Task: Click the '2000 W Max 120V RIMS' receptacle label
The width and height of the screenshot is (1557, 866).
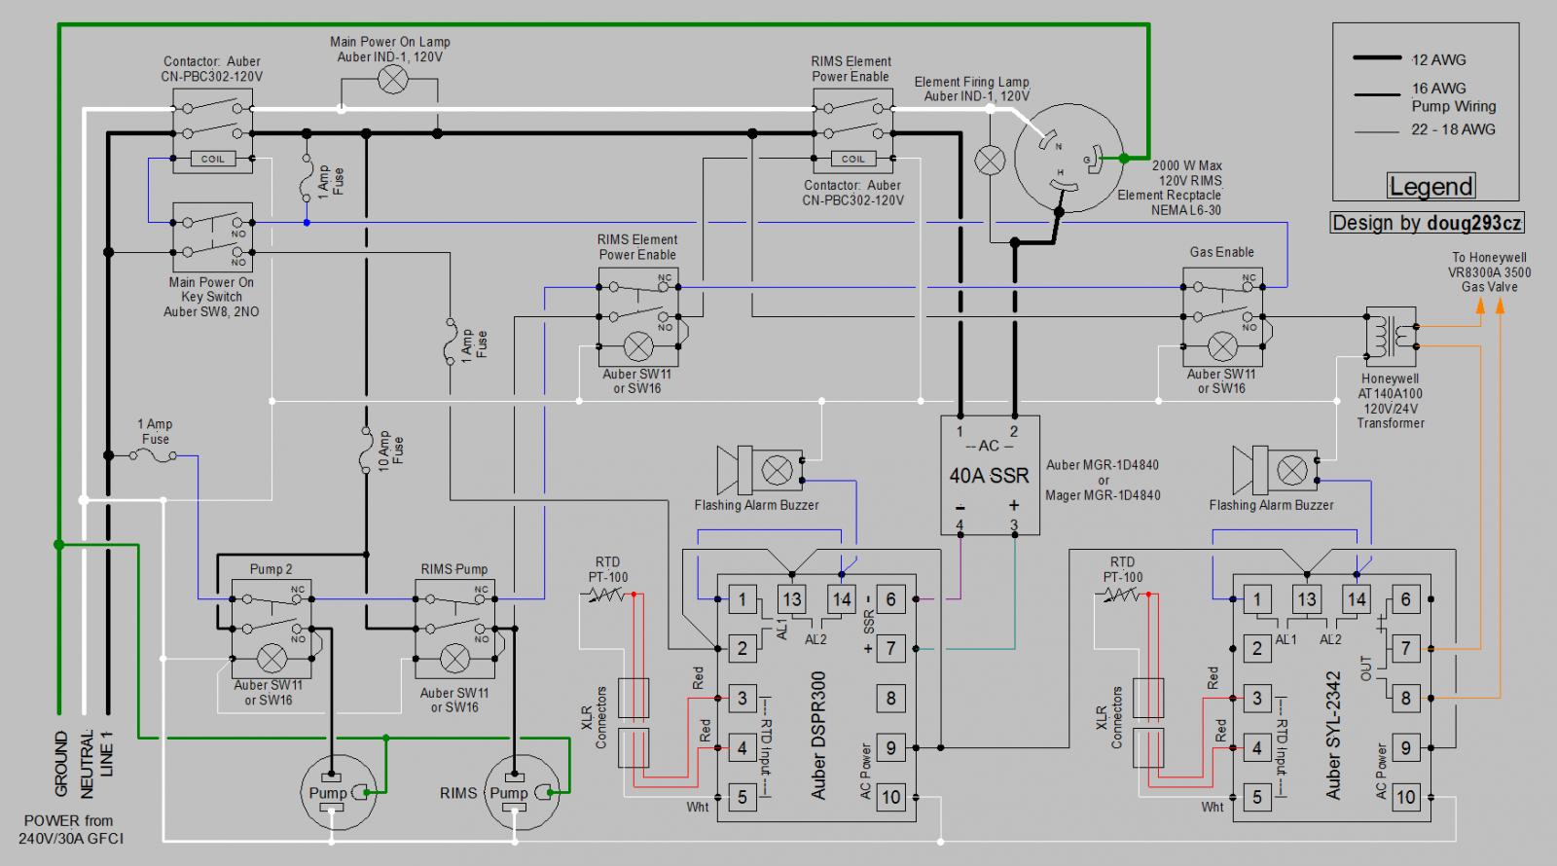Action: point(1187,173)
